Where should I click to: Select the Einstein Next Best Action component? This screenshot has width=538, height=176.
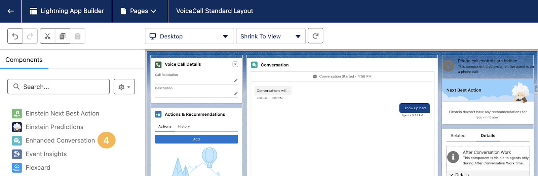coord(63,114)
